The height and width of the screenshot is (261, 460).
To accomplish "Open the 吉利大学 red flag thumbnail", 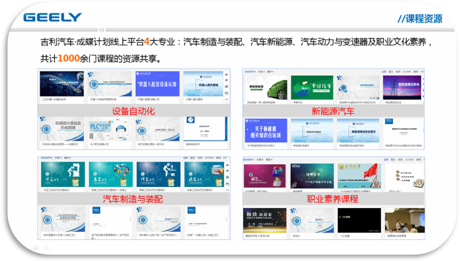I will click(x=360, y=176).
